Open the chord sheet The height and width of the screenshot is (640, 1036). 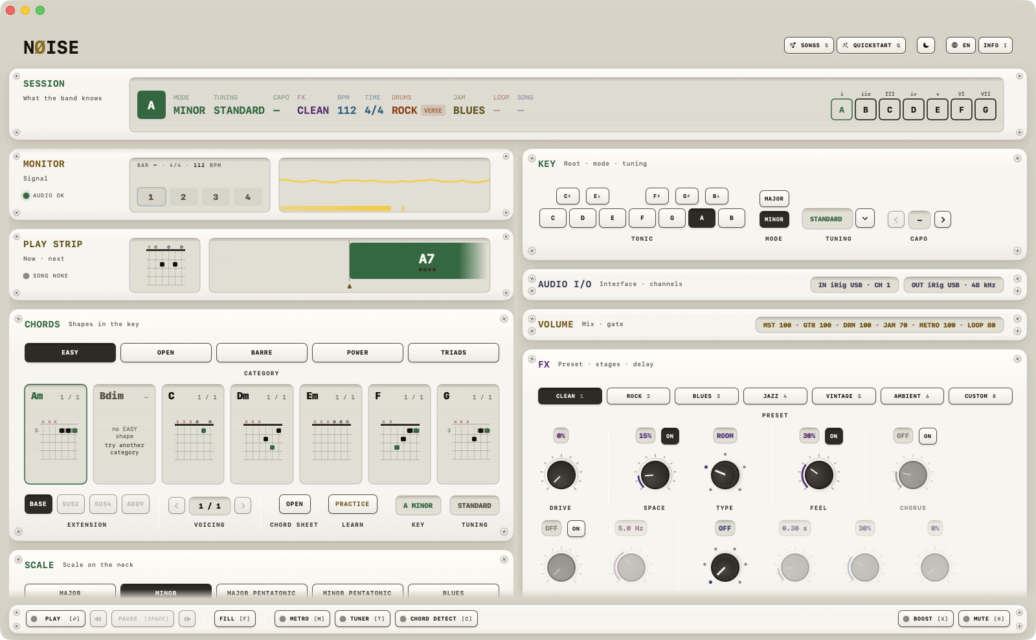(295, 504)
